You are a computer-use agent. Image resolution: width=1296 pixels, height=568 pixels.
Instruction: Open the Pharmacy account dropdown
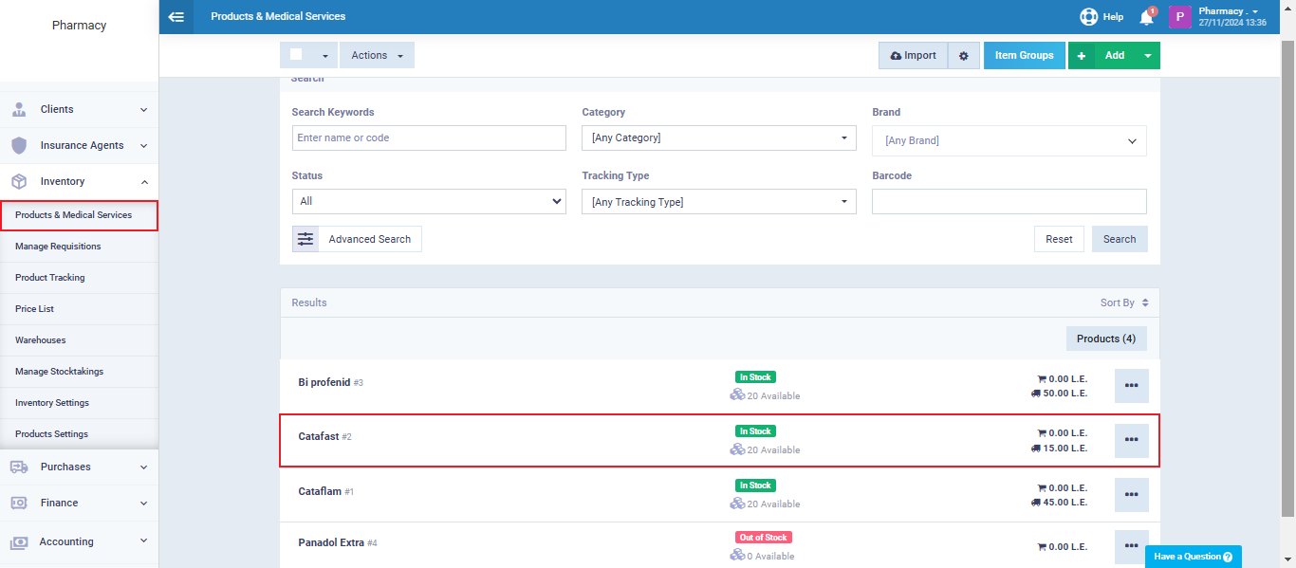click(1231, 16)
